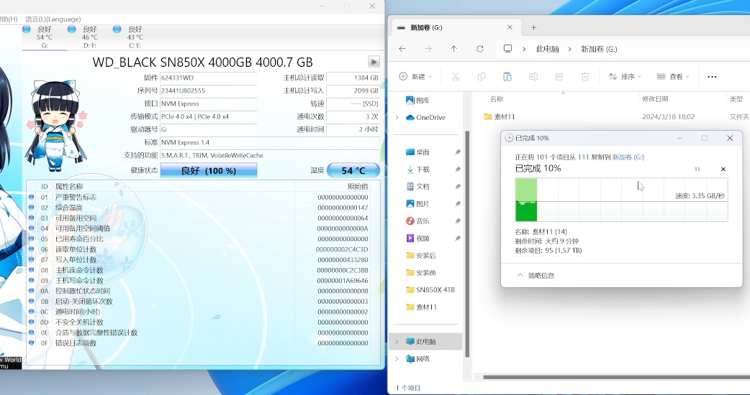The width and height of the screenshot is (750, 395).
Task: Click the firmware field 624331WD
Action: [209, 78]
